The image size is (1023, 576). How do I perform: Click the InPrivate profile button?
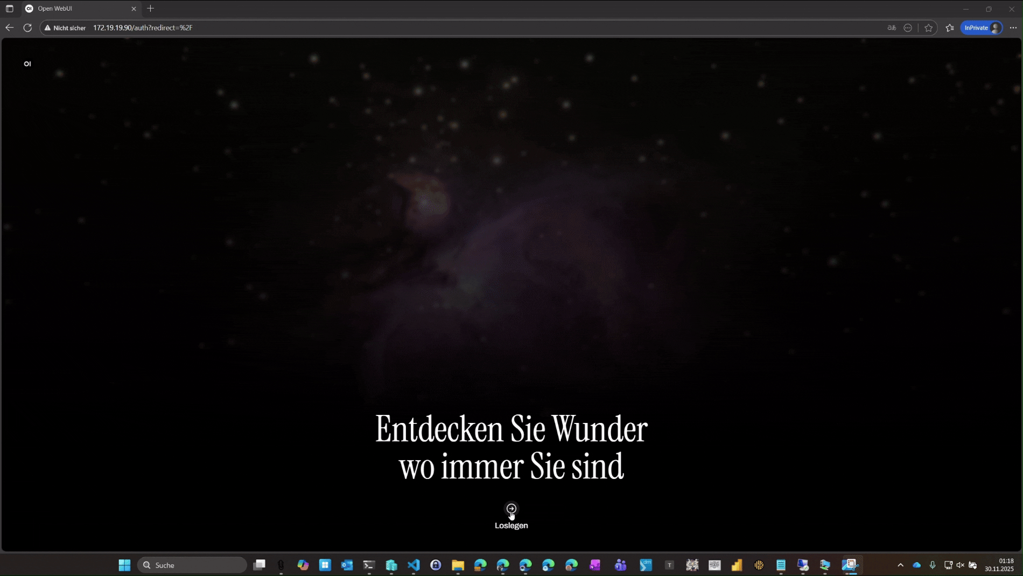pyautogui.click(x=982, y=28)
